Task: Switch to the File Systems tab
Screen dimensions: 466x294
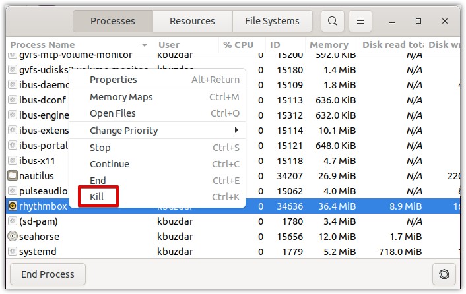Action: tap(272, 21)
